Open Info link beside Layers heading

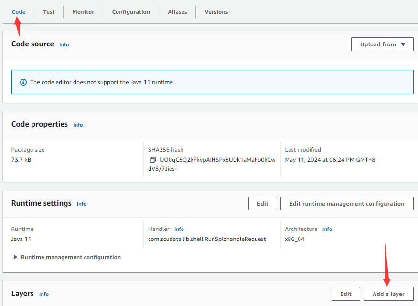44,294
